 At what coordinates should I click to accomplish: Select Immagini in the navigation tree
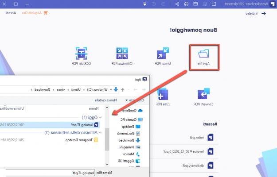point(130,147)
